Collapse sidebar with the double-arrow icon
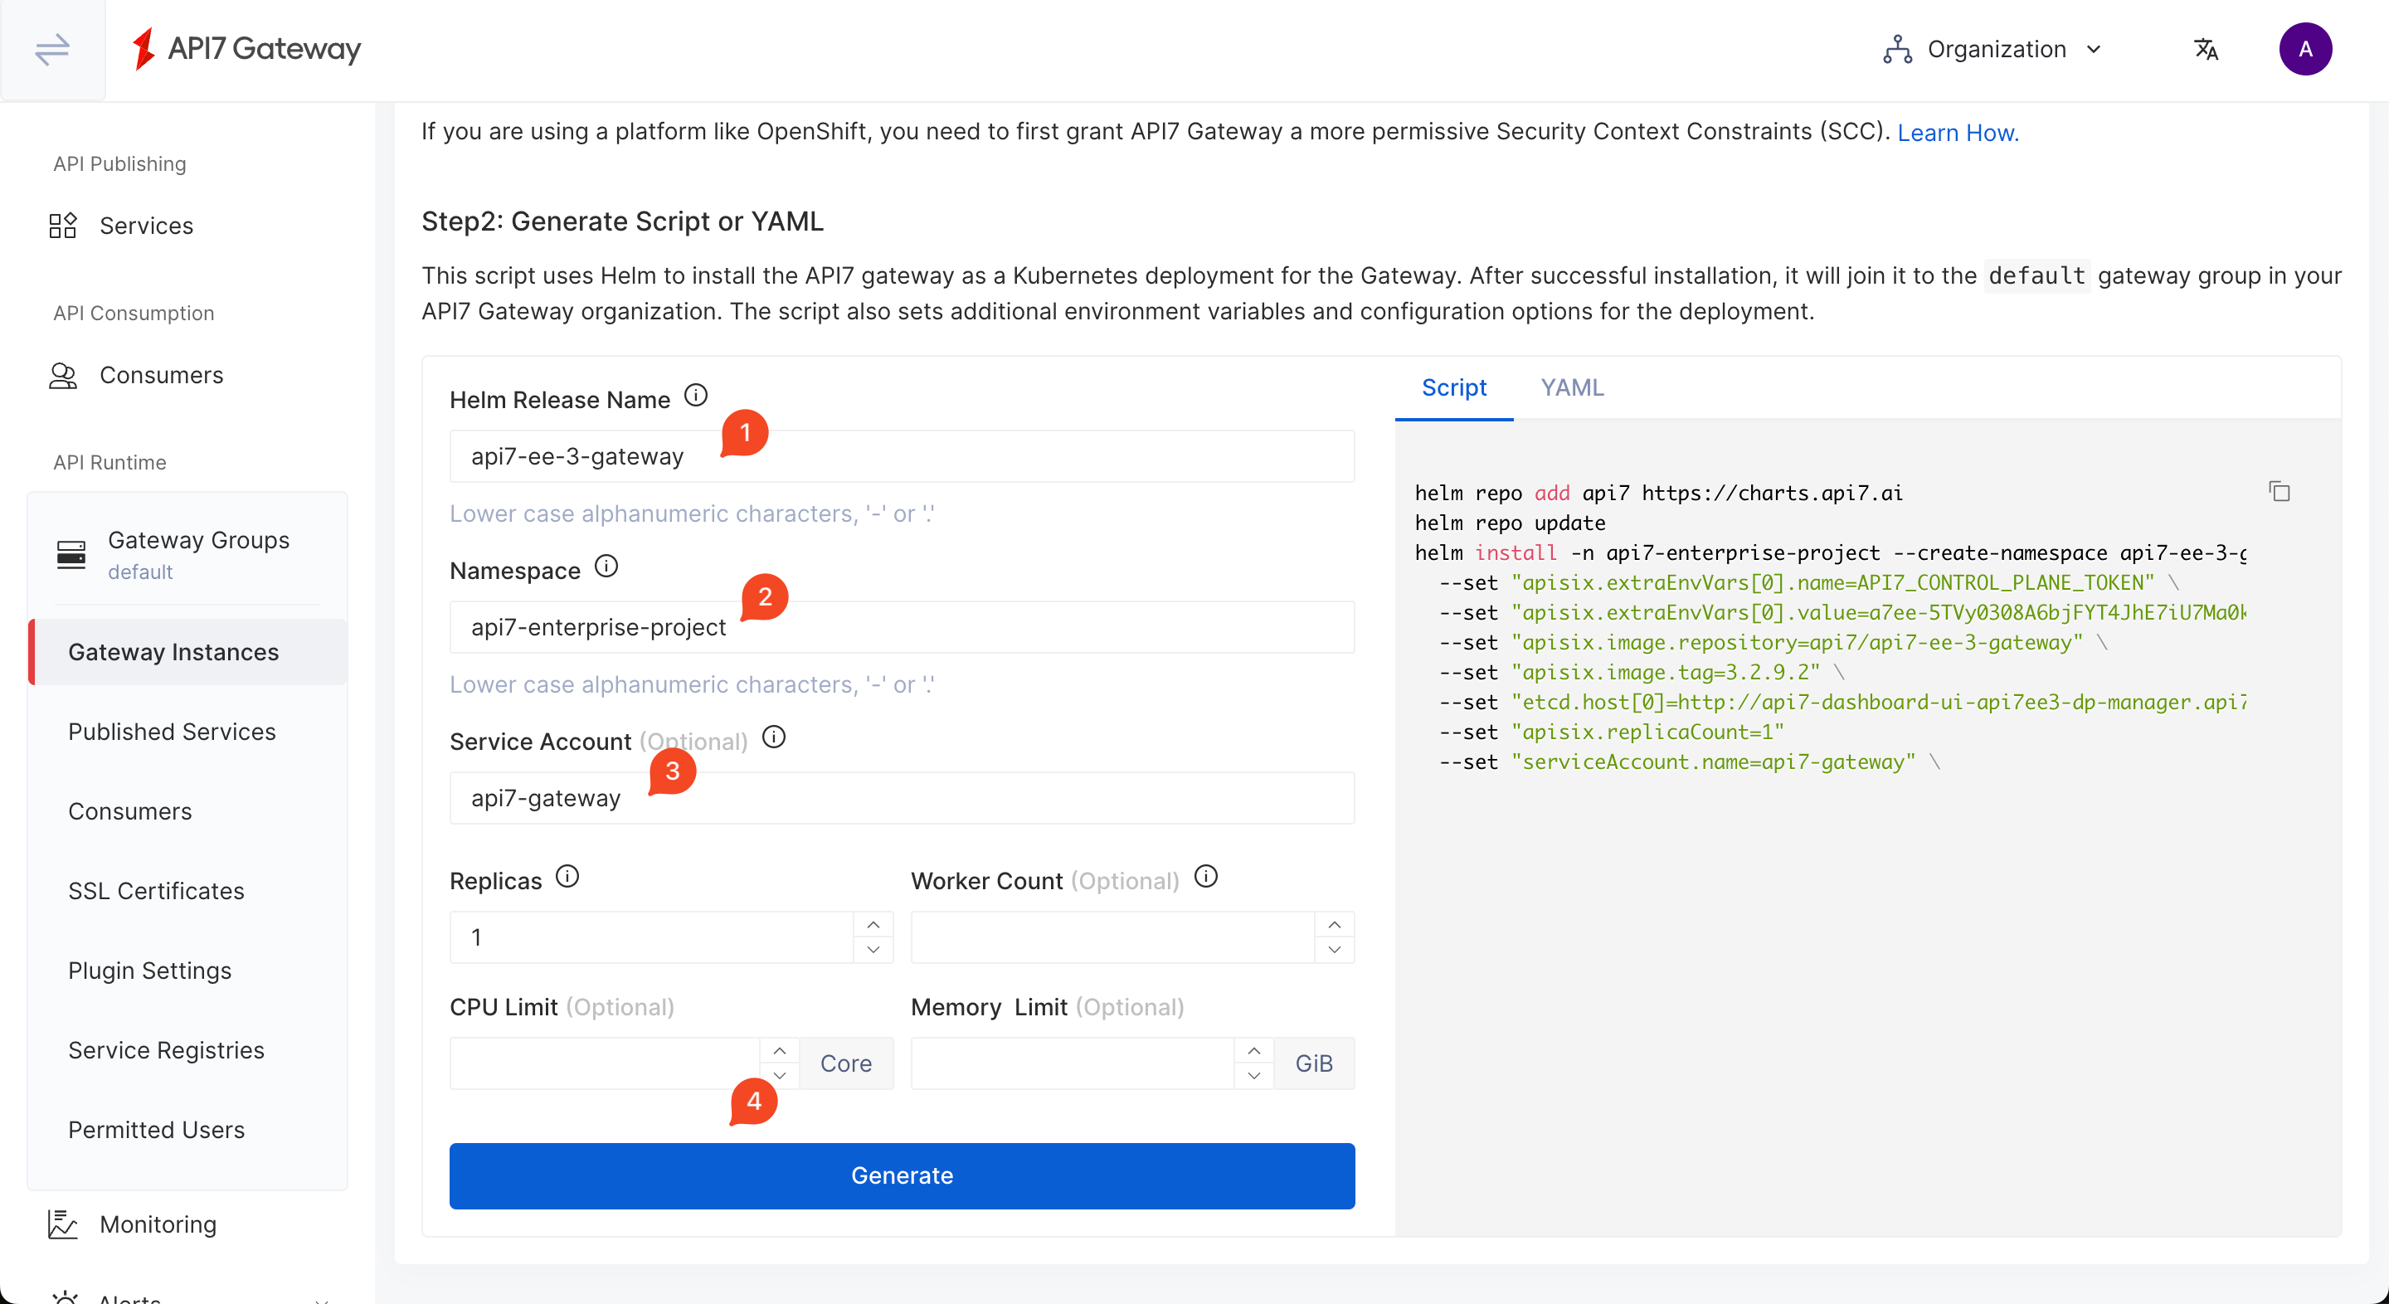Viewport: 2389px width, 1304px height. [x=53, y=49]
